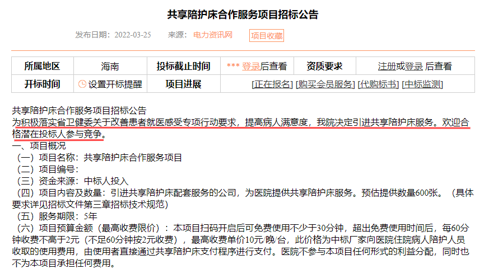Click 登录 in the 资质要求 cell
This screenshot has width=484, height=269.
pyautogui.click(x=414, y=66)
